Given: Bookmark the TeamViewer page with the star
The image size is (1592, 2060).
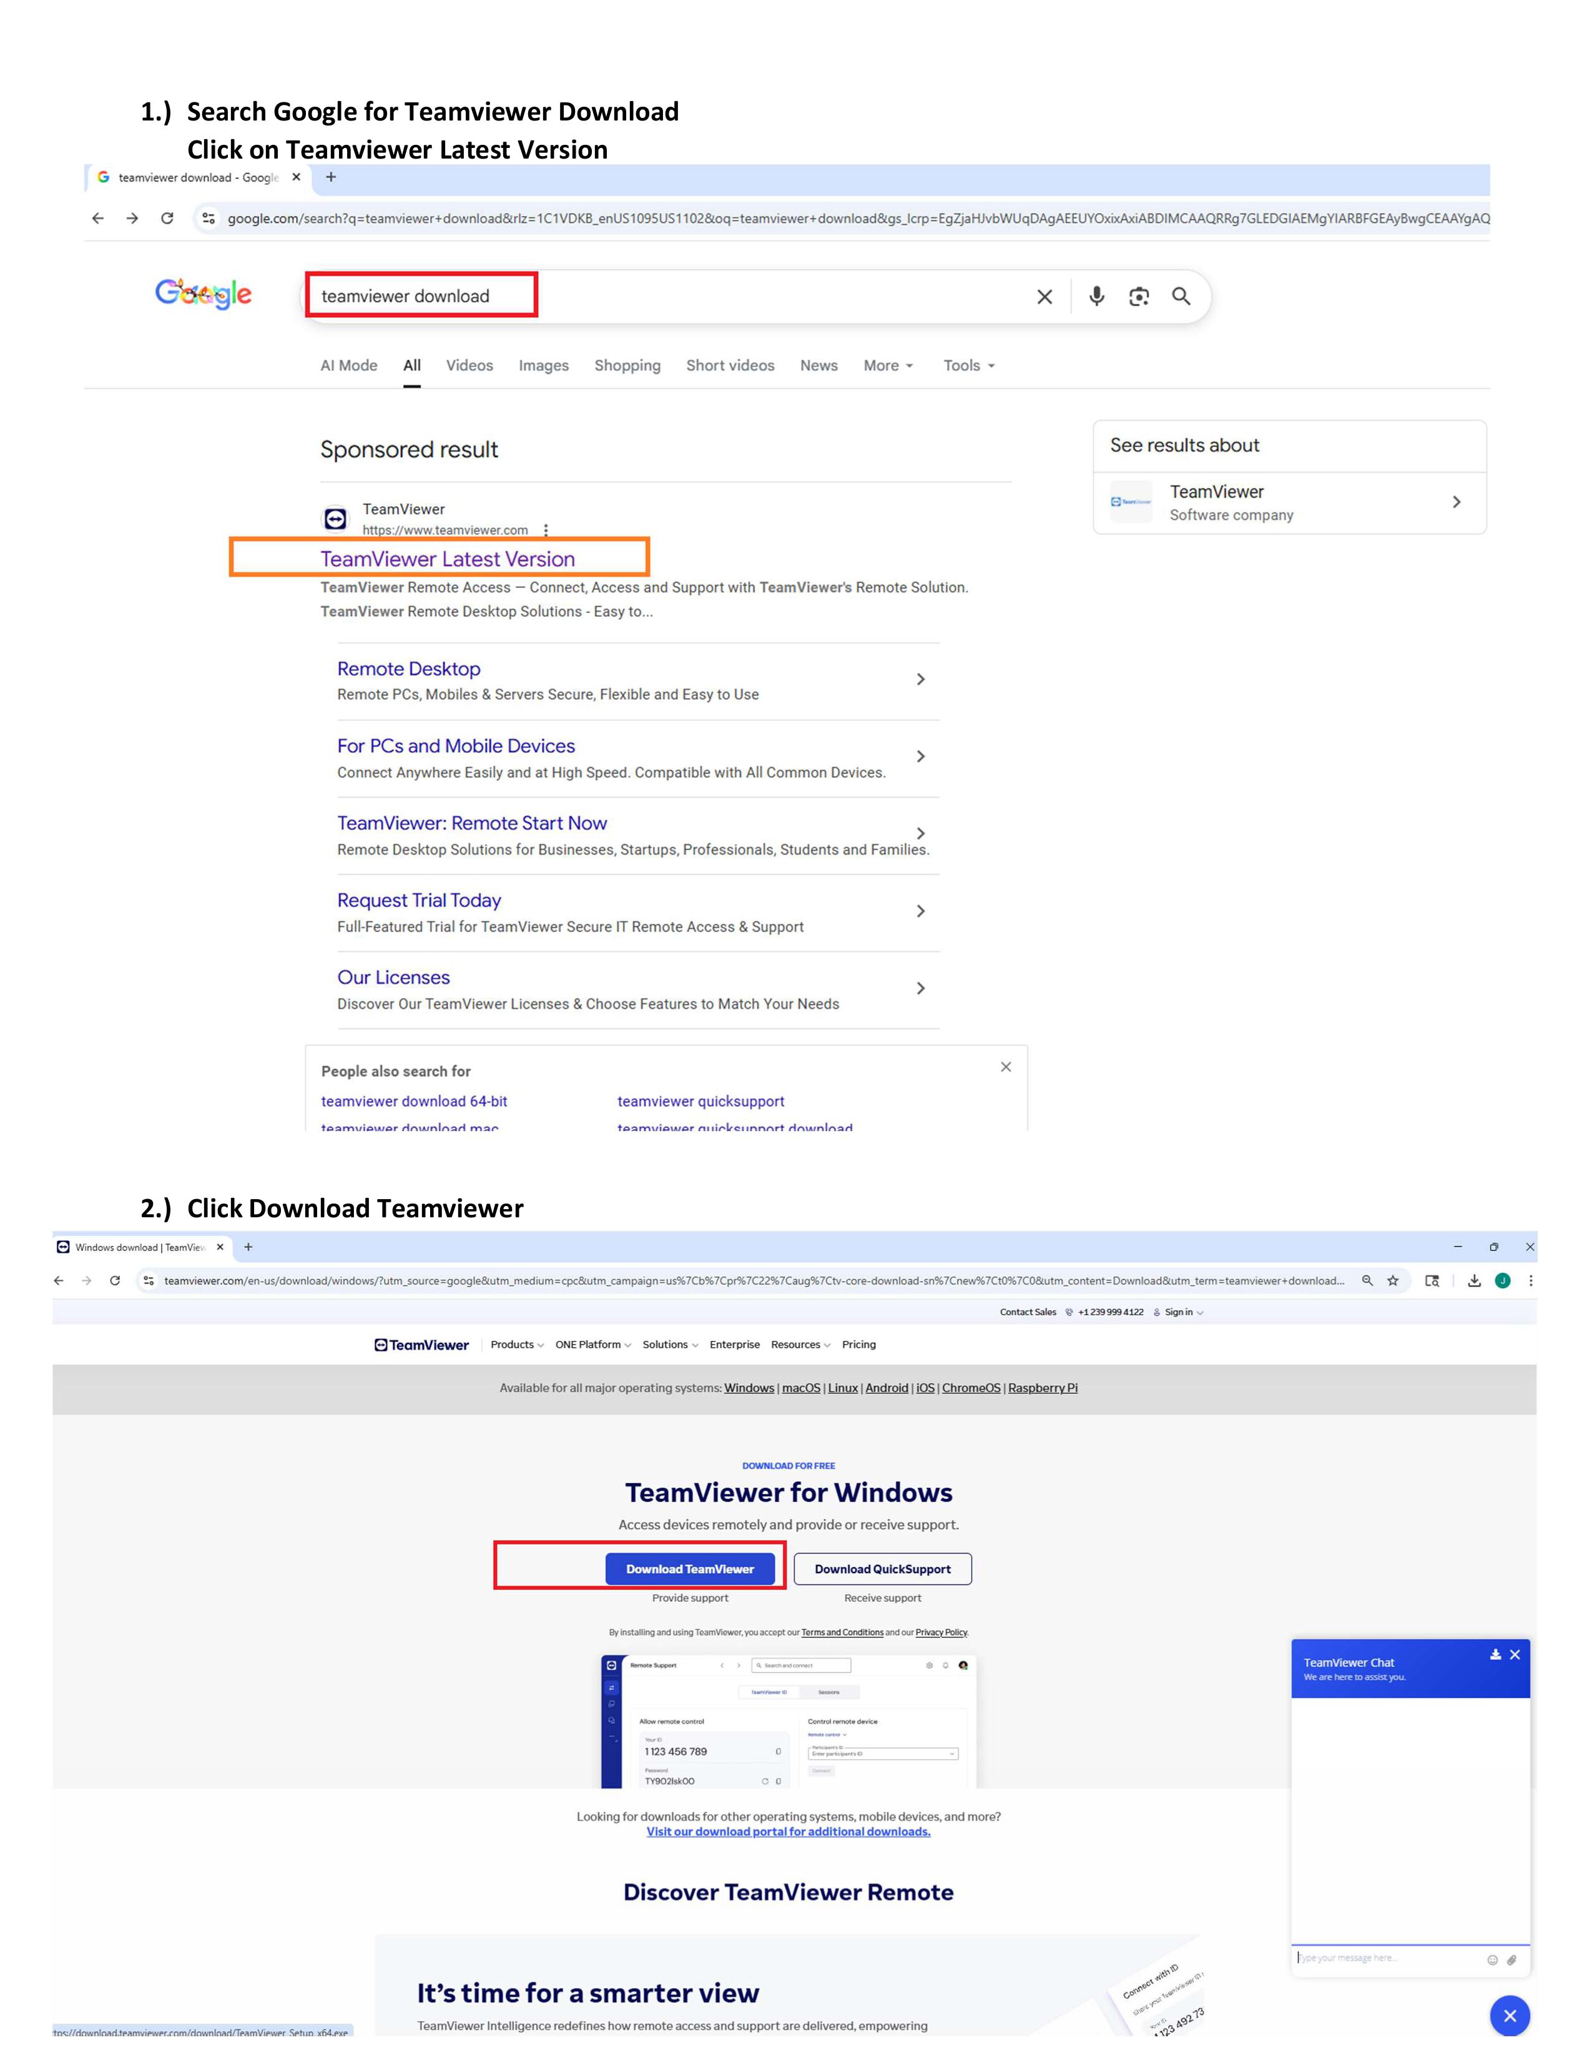Looking at the screenshot, I should pos(1392,1280).
